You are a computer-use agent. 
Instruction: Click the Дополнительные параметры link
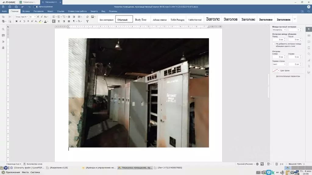[288, 76]
